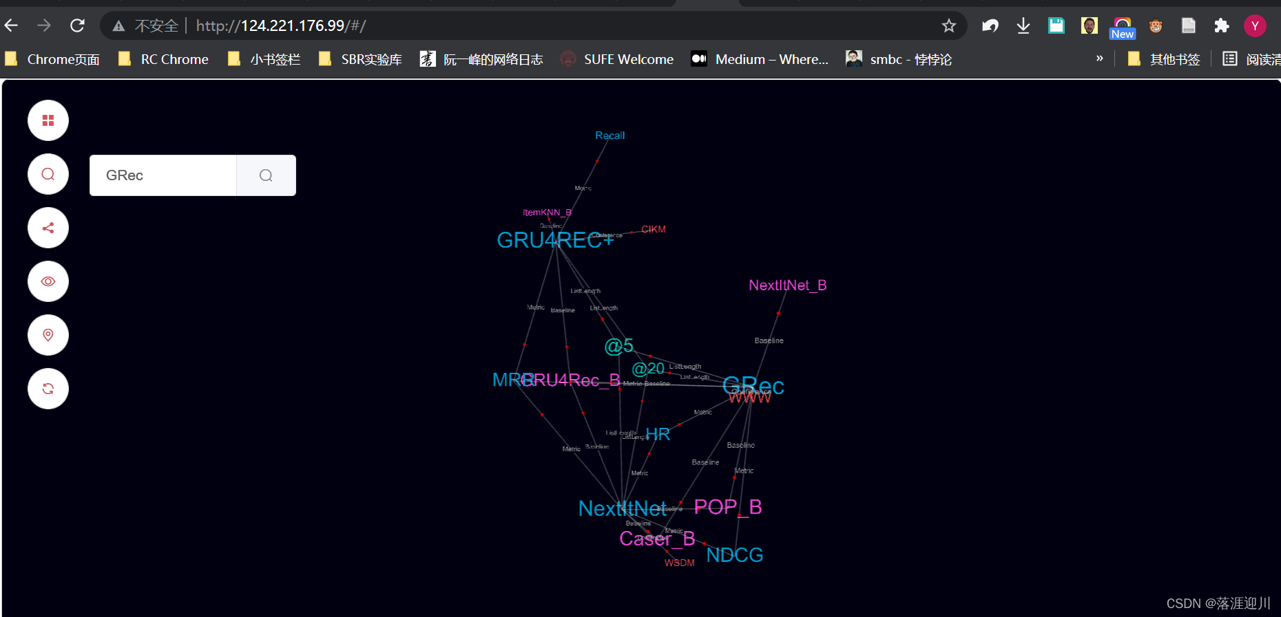Open the reading list button
1281x617 pixels.
1252,60
